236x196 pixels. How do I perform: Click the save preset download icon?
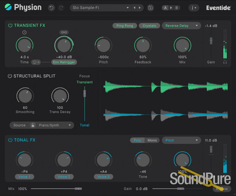tap(150, 7)
